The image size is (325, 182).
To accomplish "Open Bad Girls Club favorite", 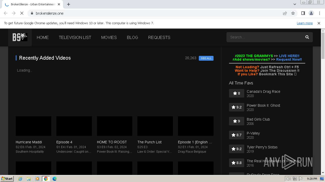I will [258, 119].
